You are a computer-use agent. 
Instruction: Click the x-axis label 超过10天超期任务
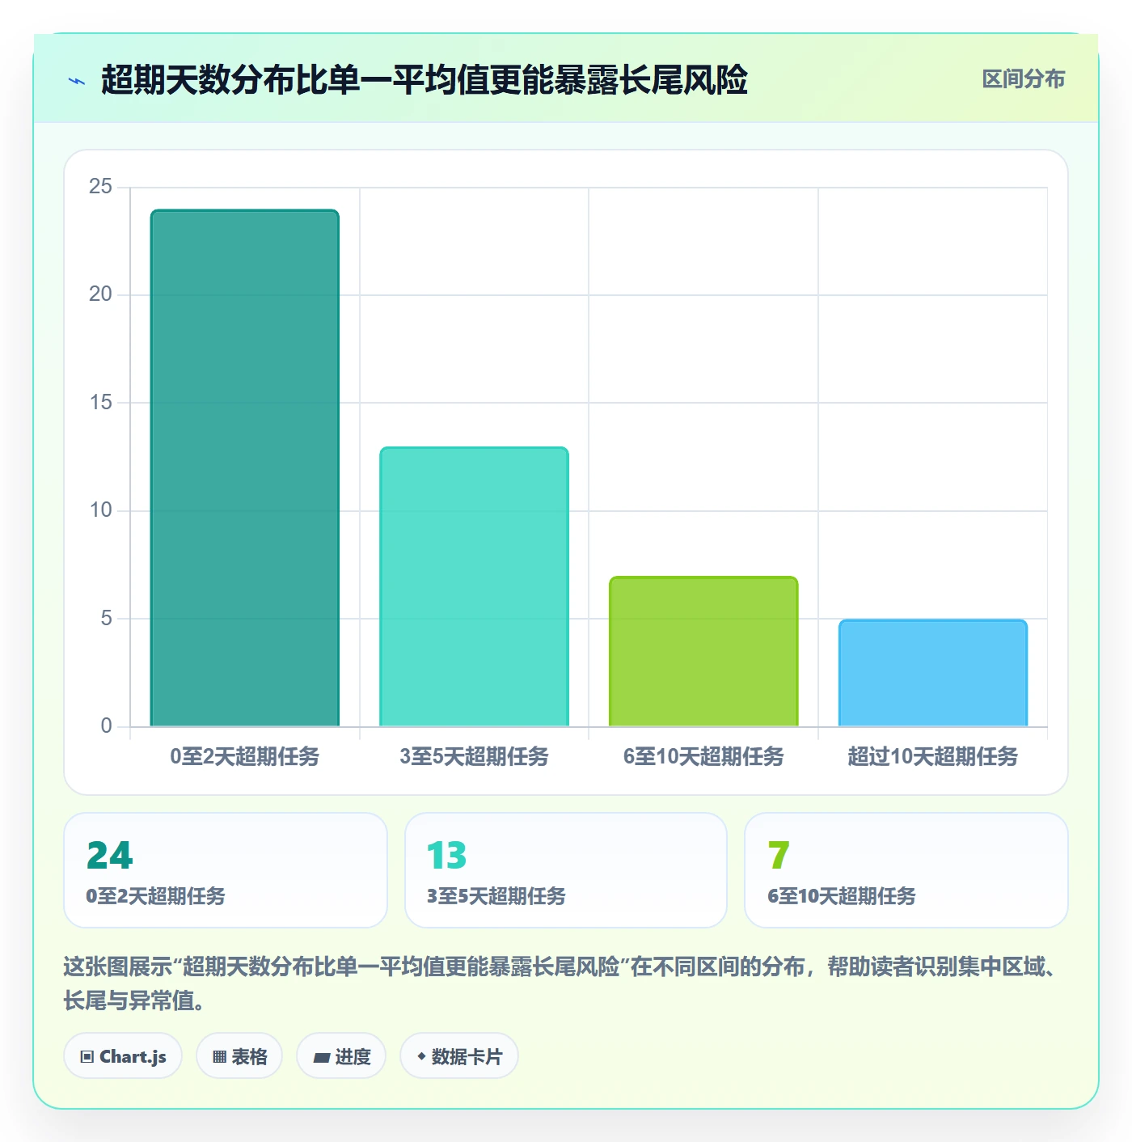tap(933, 756)
